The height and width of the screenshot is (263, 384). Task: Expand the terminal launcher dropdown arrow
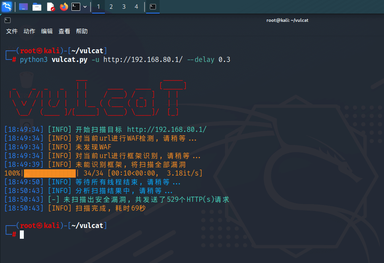point(85,7)
